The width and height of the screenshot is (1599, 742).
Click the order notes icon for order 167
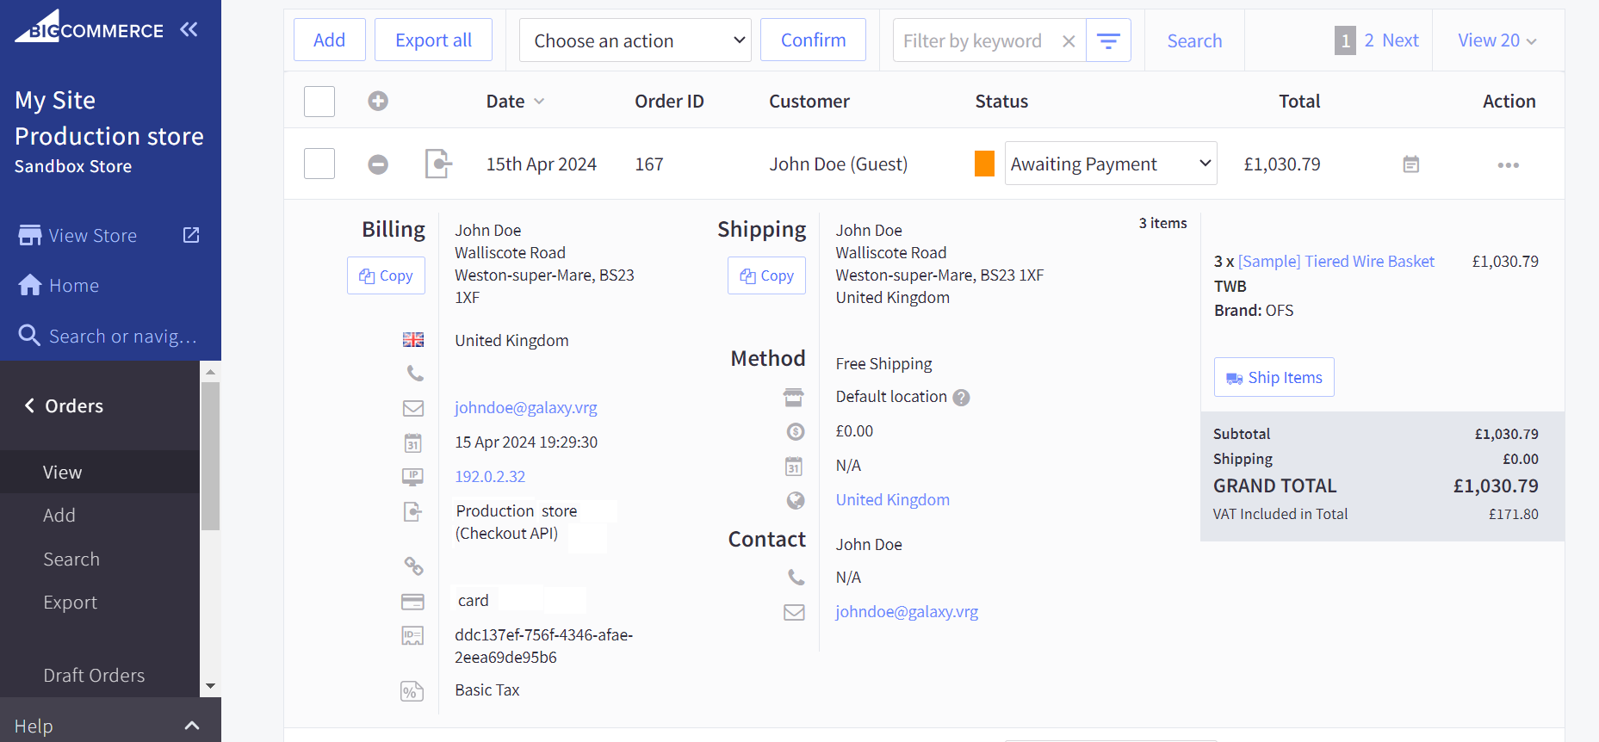1410,164
